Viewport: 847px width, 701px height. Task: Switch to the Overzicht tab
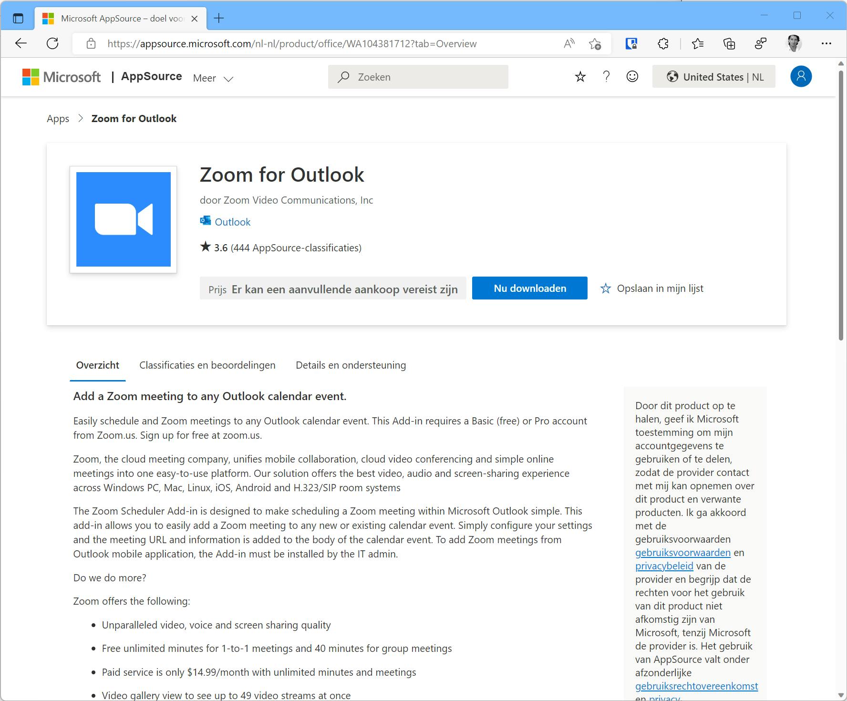point(98,365)
